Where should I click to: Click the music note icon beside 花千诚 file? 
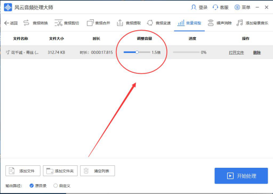coord(8,52)
